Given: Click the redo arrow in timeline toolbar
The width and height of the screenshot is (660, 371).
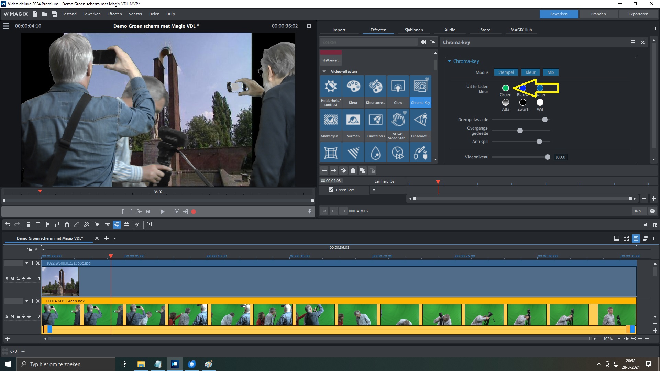Looking at the screenshot, I should coord(17,225).
